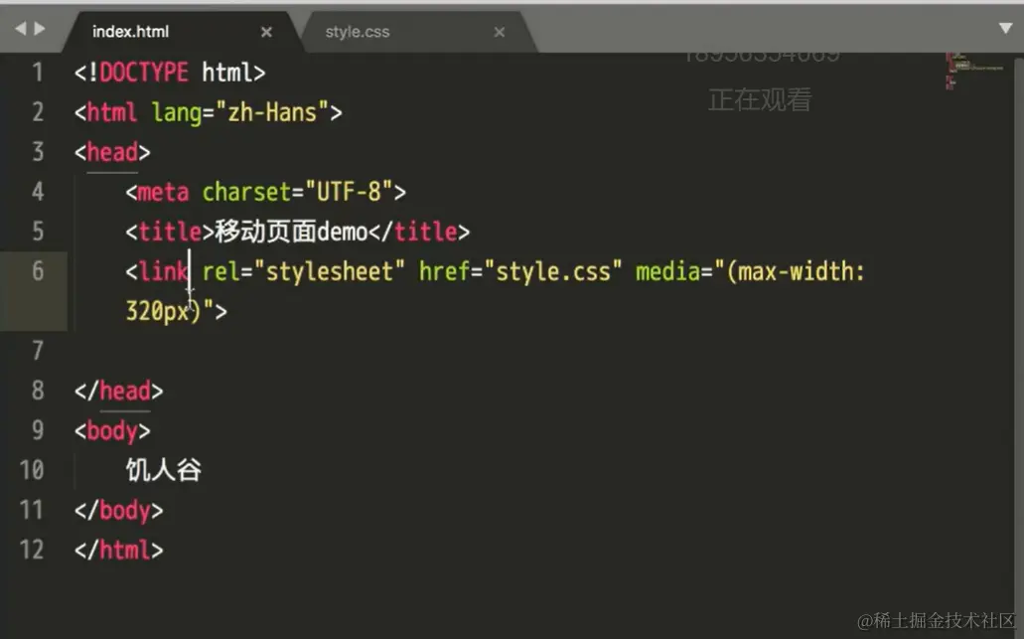Click the "style.css" href value
Image resolution: width=1024 pixels, height=639 pixels.
click(553, 272)
